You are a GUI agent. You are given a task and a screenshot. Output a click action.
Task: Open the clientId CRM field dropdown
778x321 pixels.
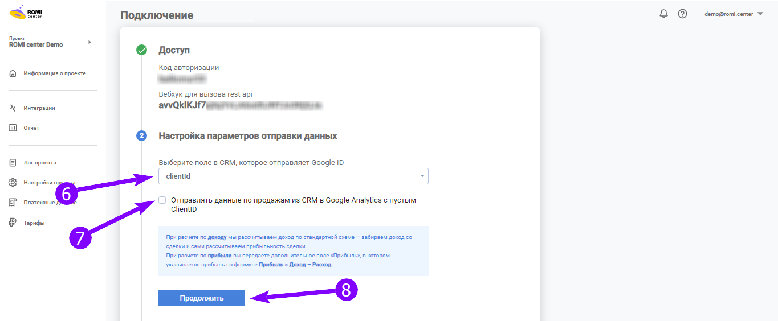294,176
